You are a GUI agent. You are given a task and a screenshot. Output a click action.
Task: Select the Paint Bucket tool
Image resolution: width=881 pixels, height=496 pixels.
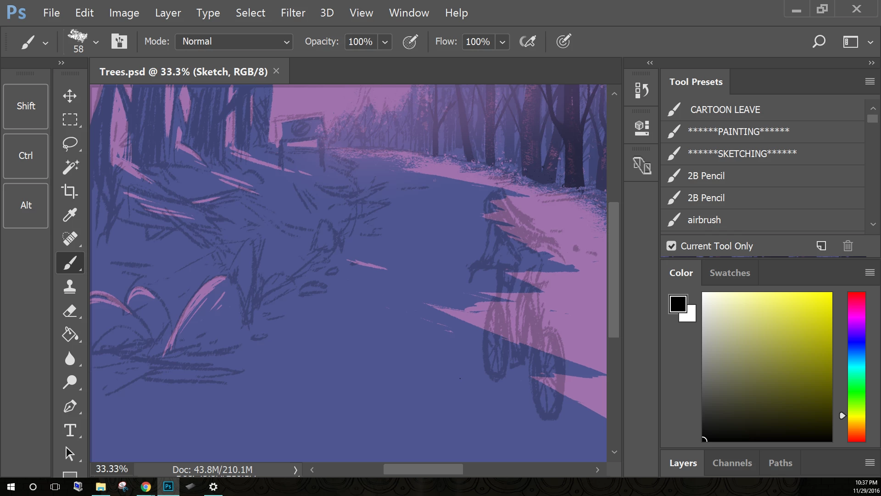coord(70,335)
